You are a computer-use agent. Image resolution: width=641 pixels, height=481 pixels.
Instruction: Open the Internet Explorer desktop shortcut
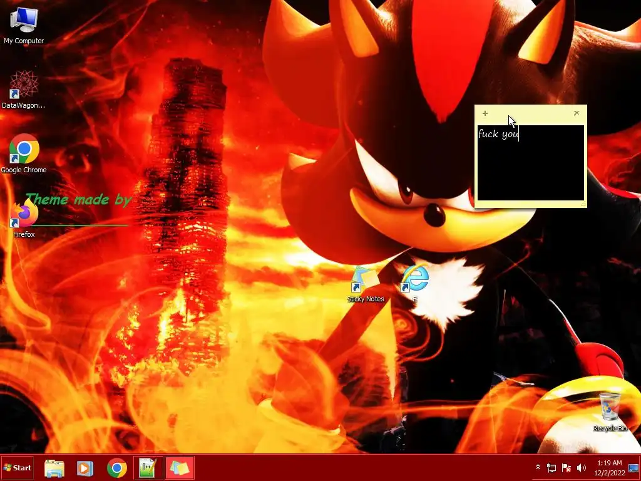[x=415, y=284]
